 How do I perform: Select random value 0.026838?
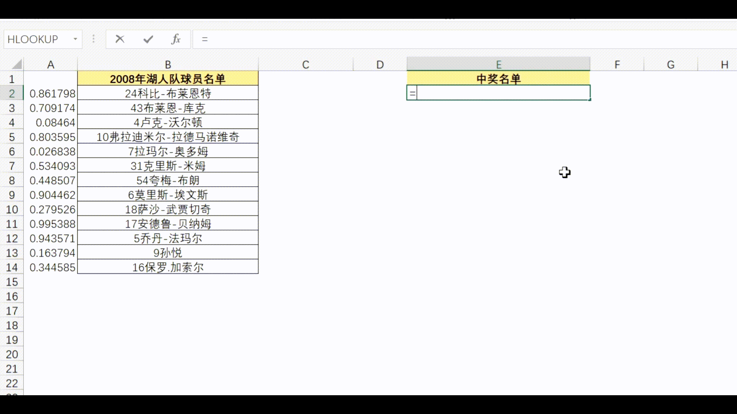[x=51, y=151]
